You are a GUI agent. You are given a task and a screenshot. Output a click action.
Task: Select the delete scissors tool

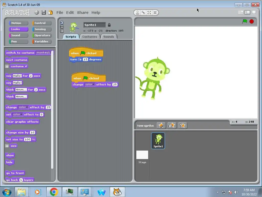pyautogui.click(x=143, y=13)
